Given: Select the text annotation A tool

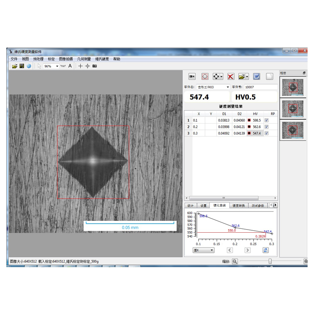Looking at the screenshot, I should click(70, 66).
